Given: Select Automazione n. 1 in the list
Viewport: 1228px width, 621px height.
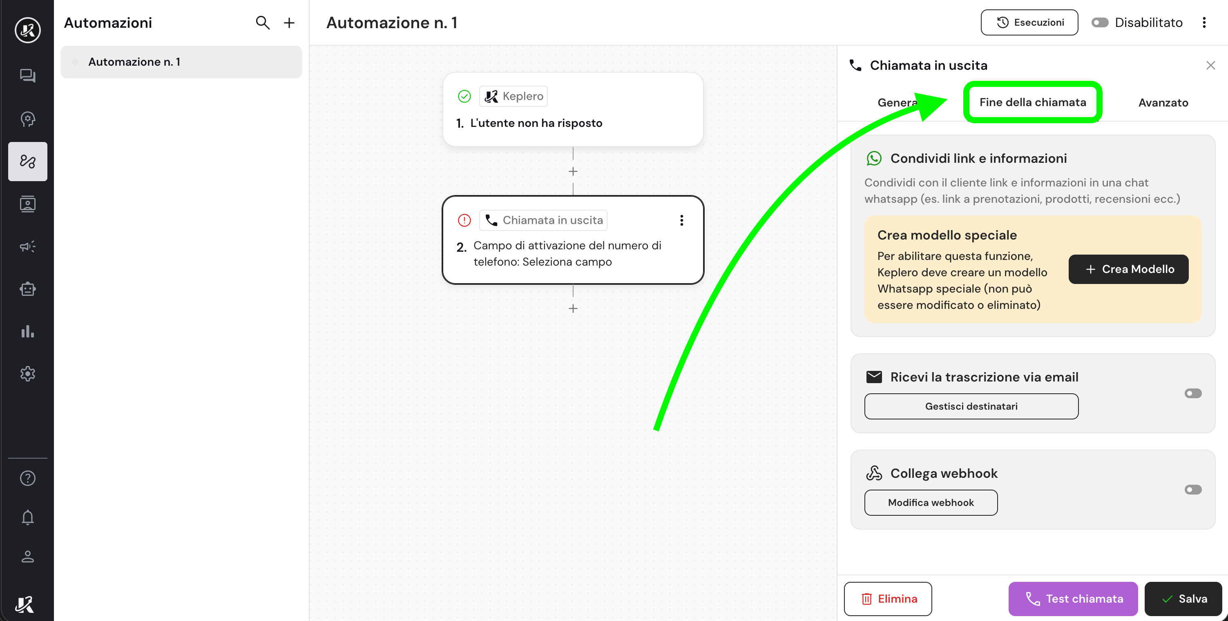Looking at the screenshot, I should [181, 62].
